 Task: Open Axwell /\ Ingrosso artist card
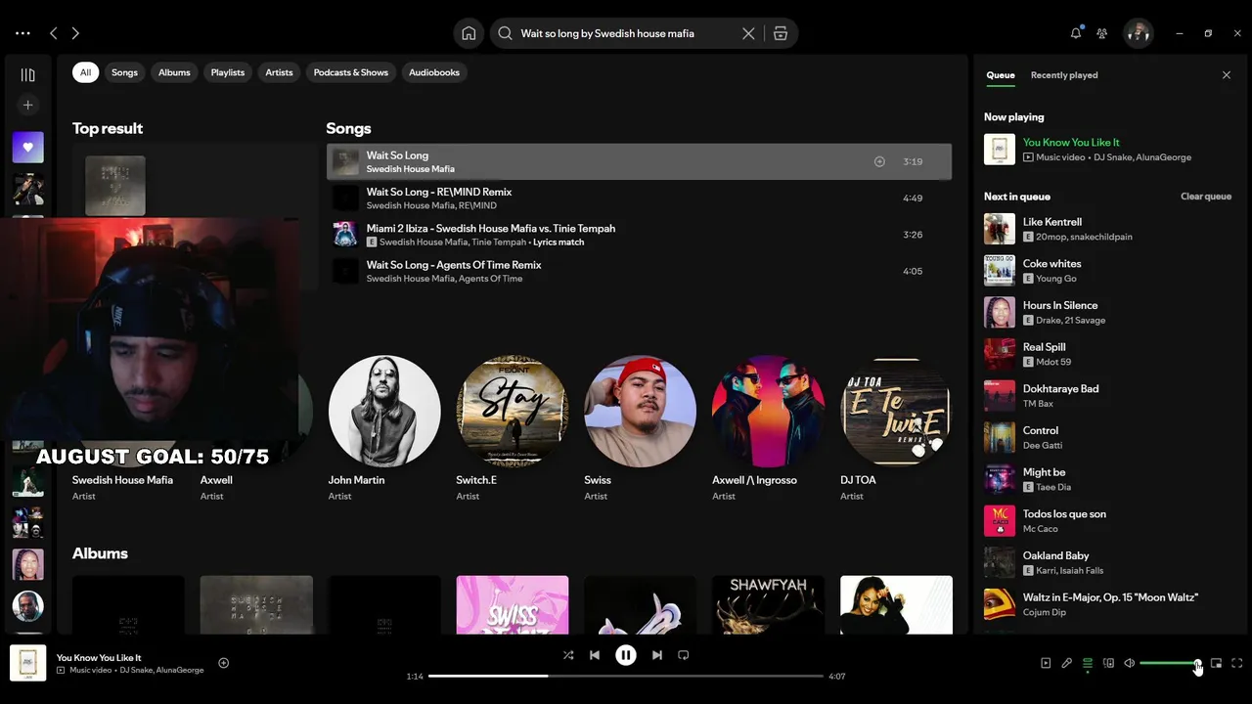pyautogui.click(x=768, y=430)
